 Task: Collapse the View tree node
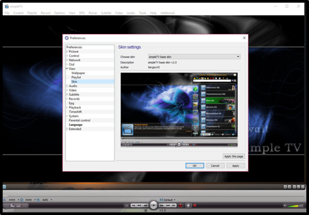click(67, 68)
